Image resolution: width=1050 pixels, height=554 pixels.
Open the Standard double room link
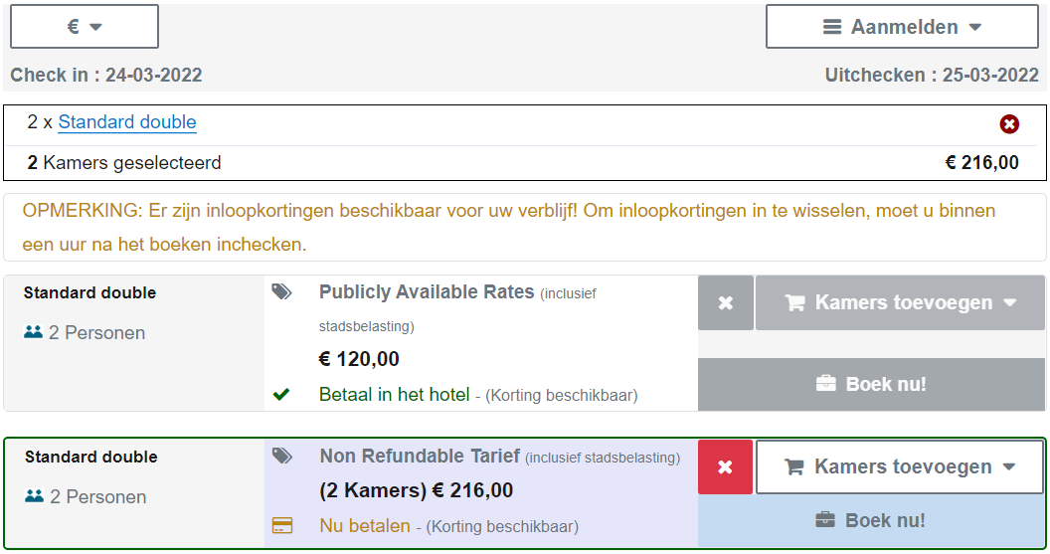(x=127, y=122)
